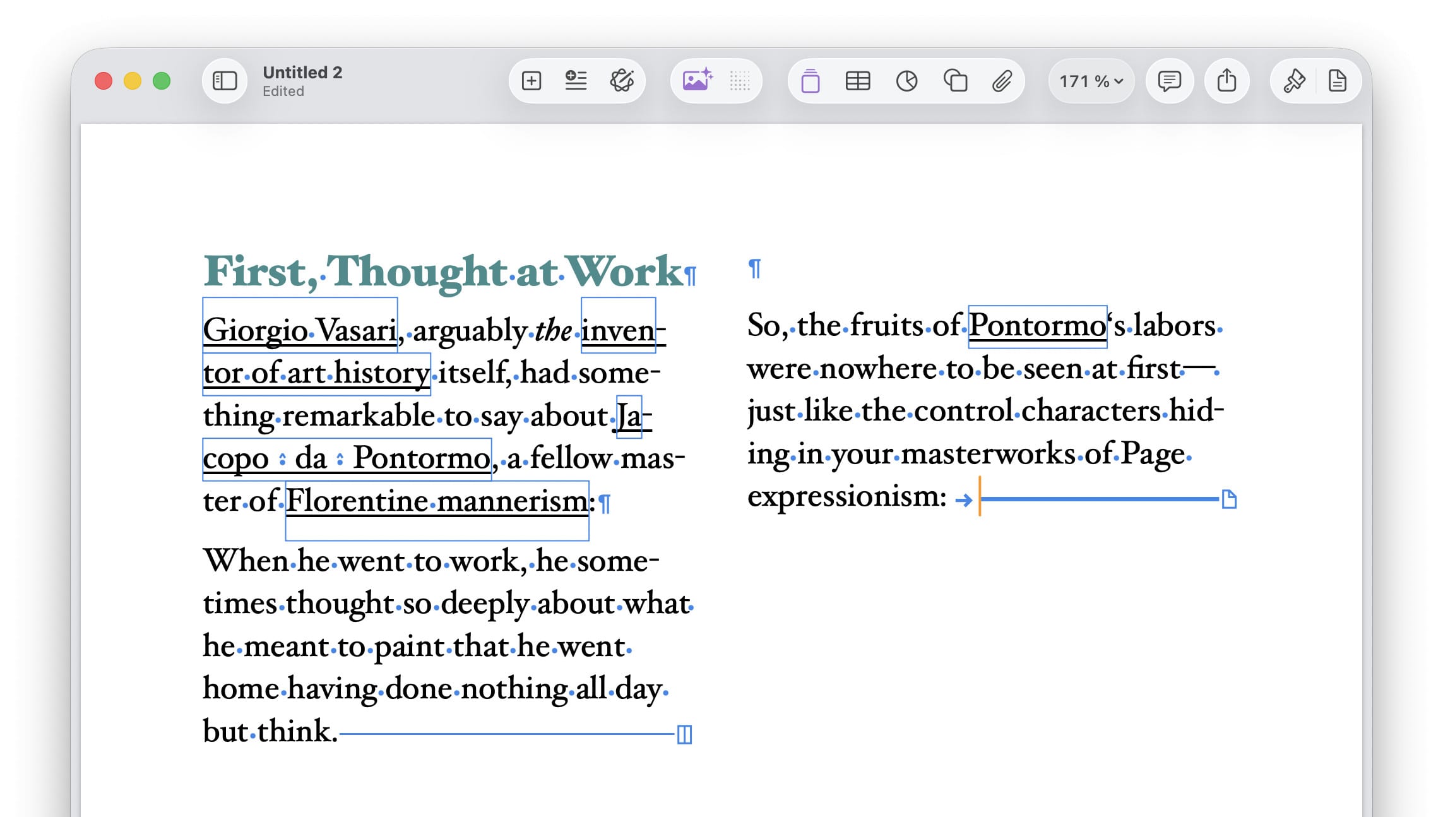1443x817 pixels.
Task: Toggle the sidebar view button
Action: pyautogui.click(x=224, y=81)
